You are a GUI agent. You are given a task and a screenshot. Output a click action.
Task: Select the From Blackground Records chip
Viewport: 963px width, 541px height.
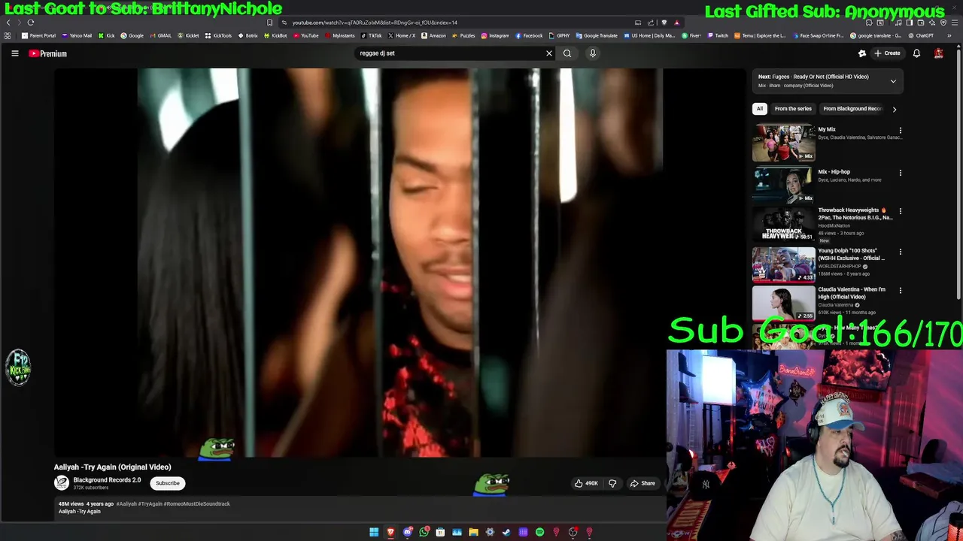[852, 109]
